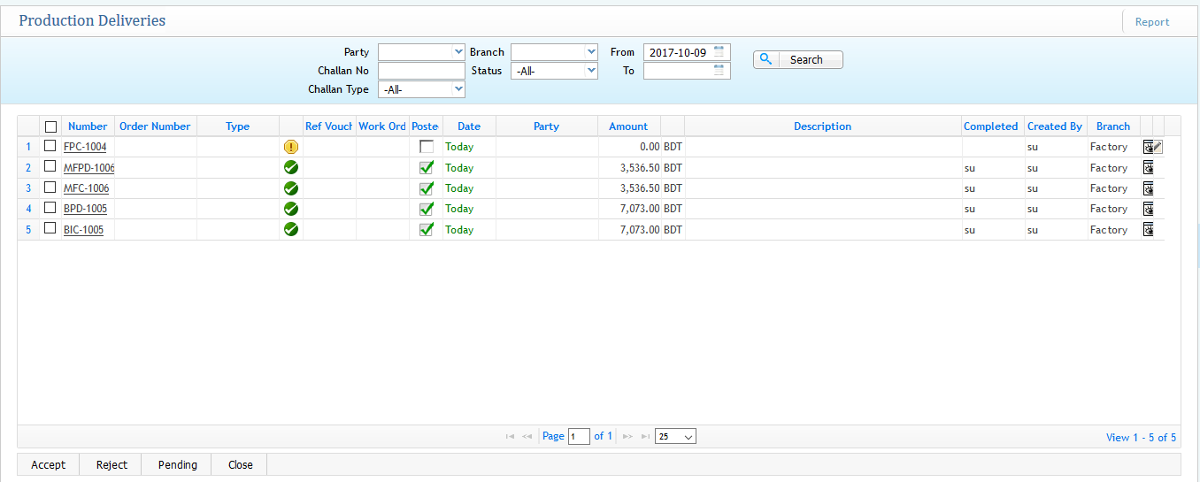The width and height of the screenshot is (1200, 482).
Task: Go to previous page of the grid
Action: point(527,436)
